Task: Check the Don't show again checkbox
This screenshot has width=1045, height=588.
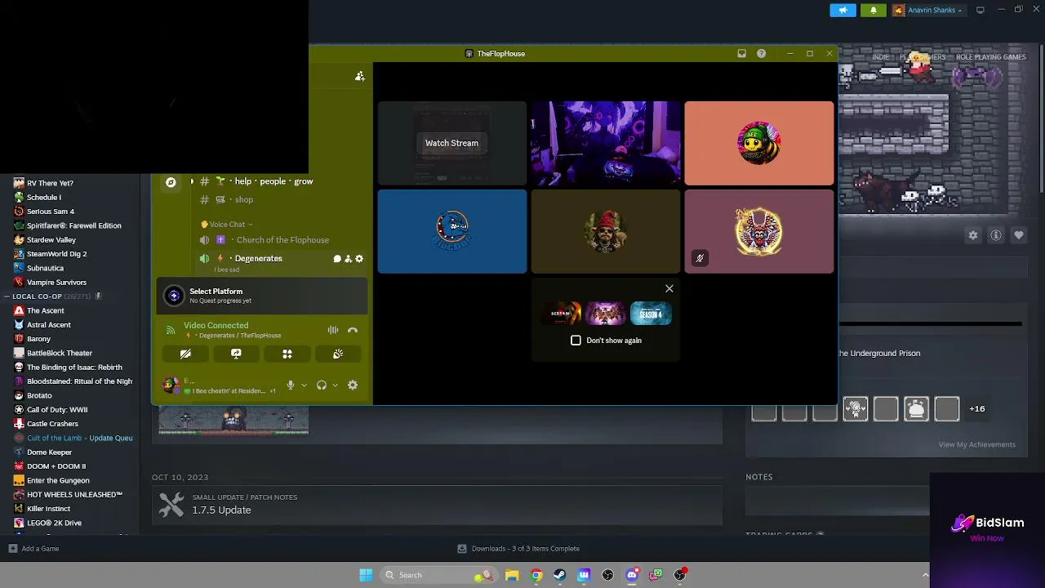Action: click(x=576, y=341)
